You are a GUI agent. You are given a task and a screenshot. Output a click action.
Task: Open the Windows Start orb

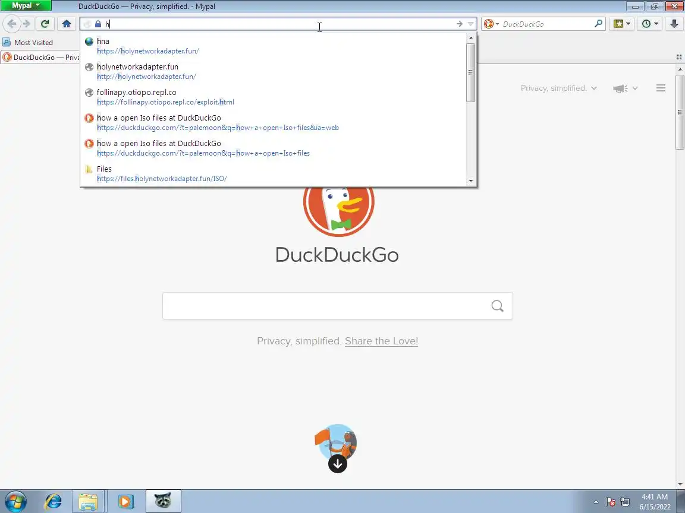[x=15, y=502]
